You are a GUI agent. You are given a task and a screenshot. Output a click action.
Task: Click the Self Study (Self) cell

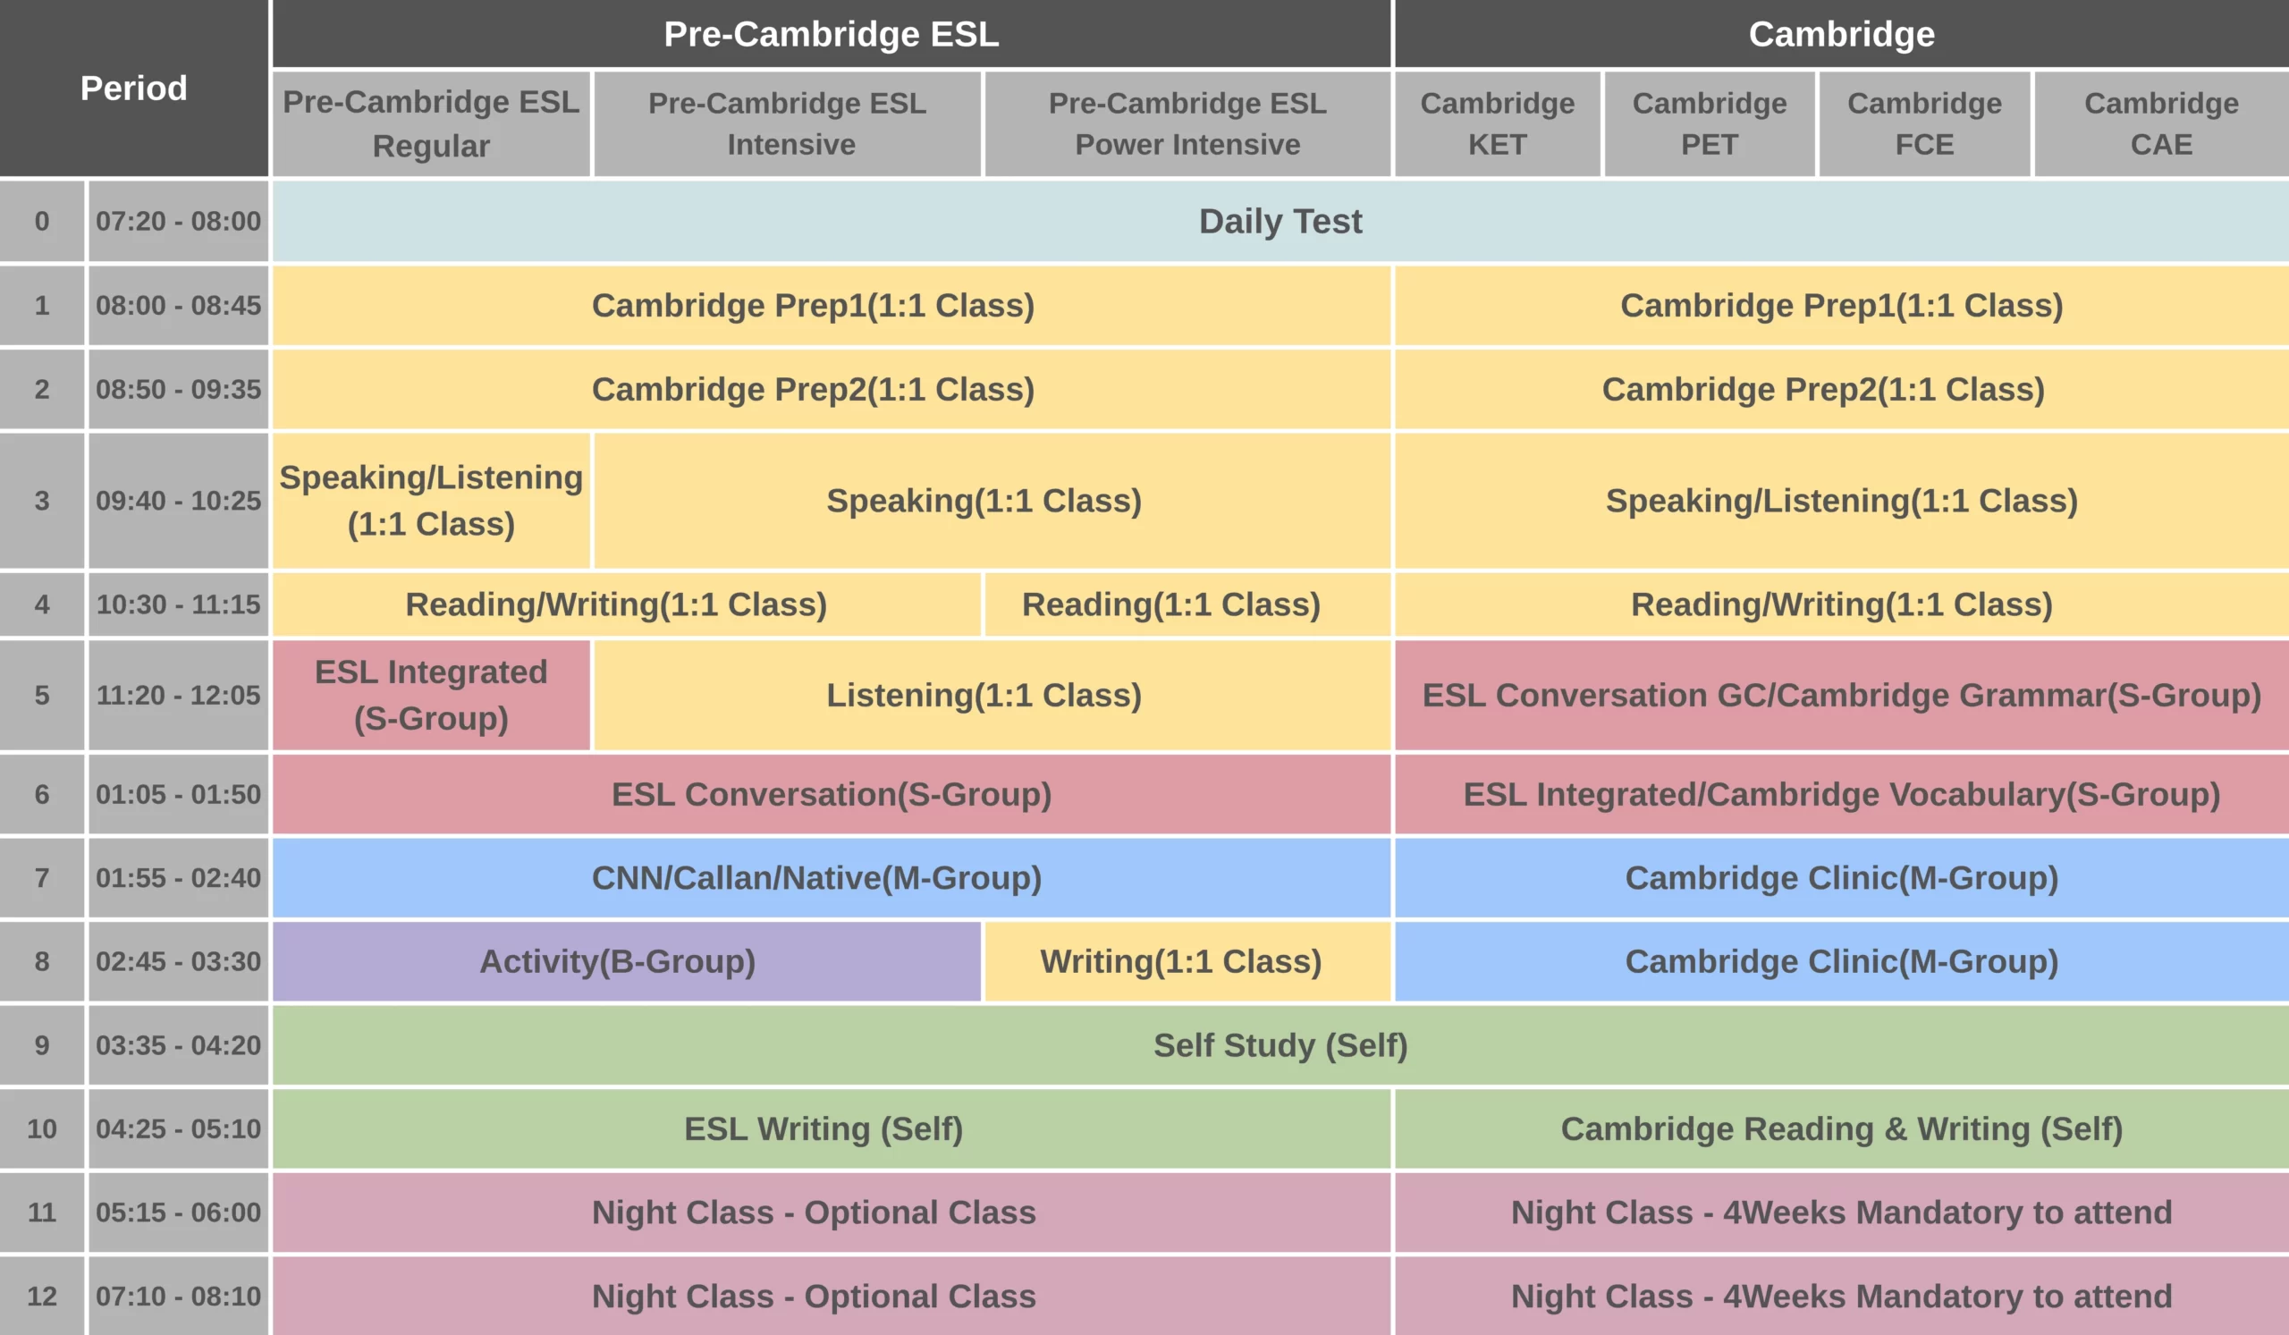tap(1280, 1045)
